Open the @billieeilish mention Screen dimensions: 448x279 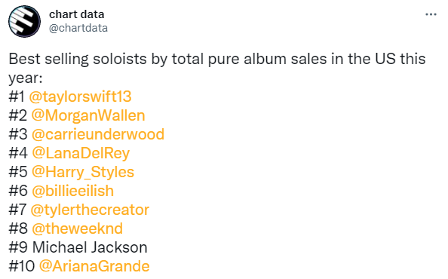pyautogui.click(x=73, y=191)
